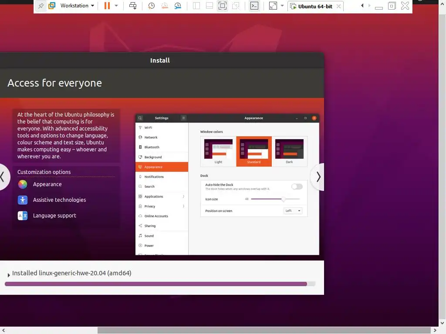Click the horizontal scrollbar left arrow
The height and width of the screenshot is (334, 446).
(x=3, y=331)
